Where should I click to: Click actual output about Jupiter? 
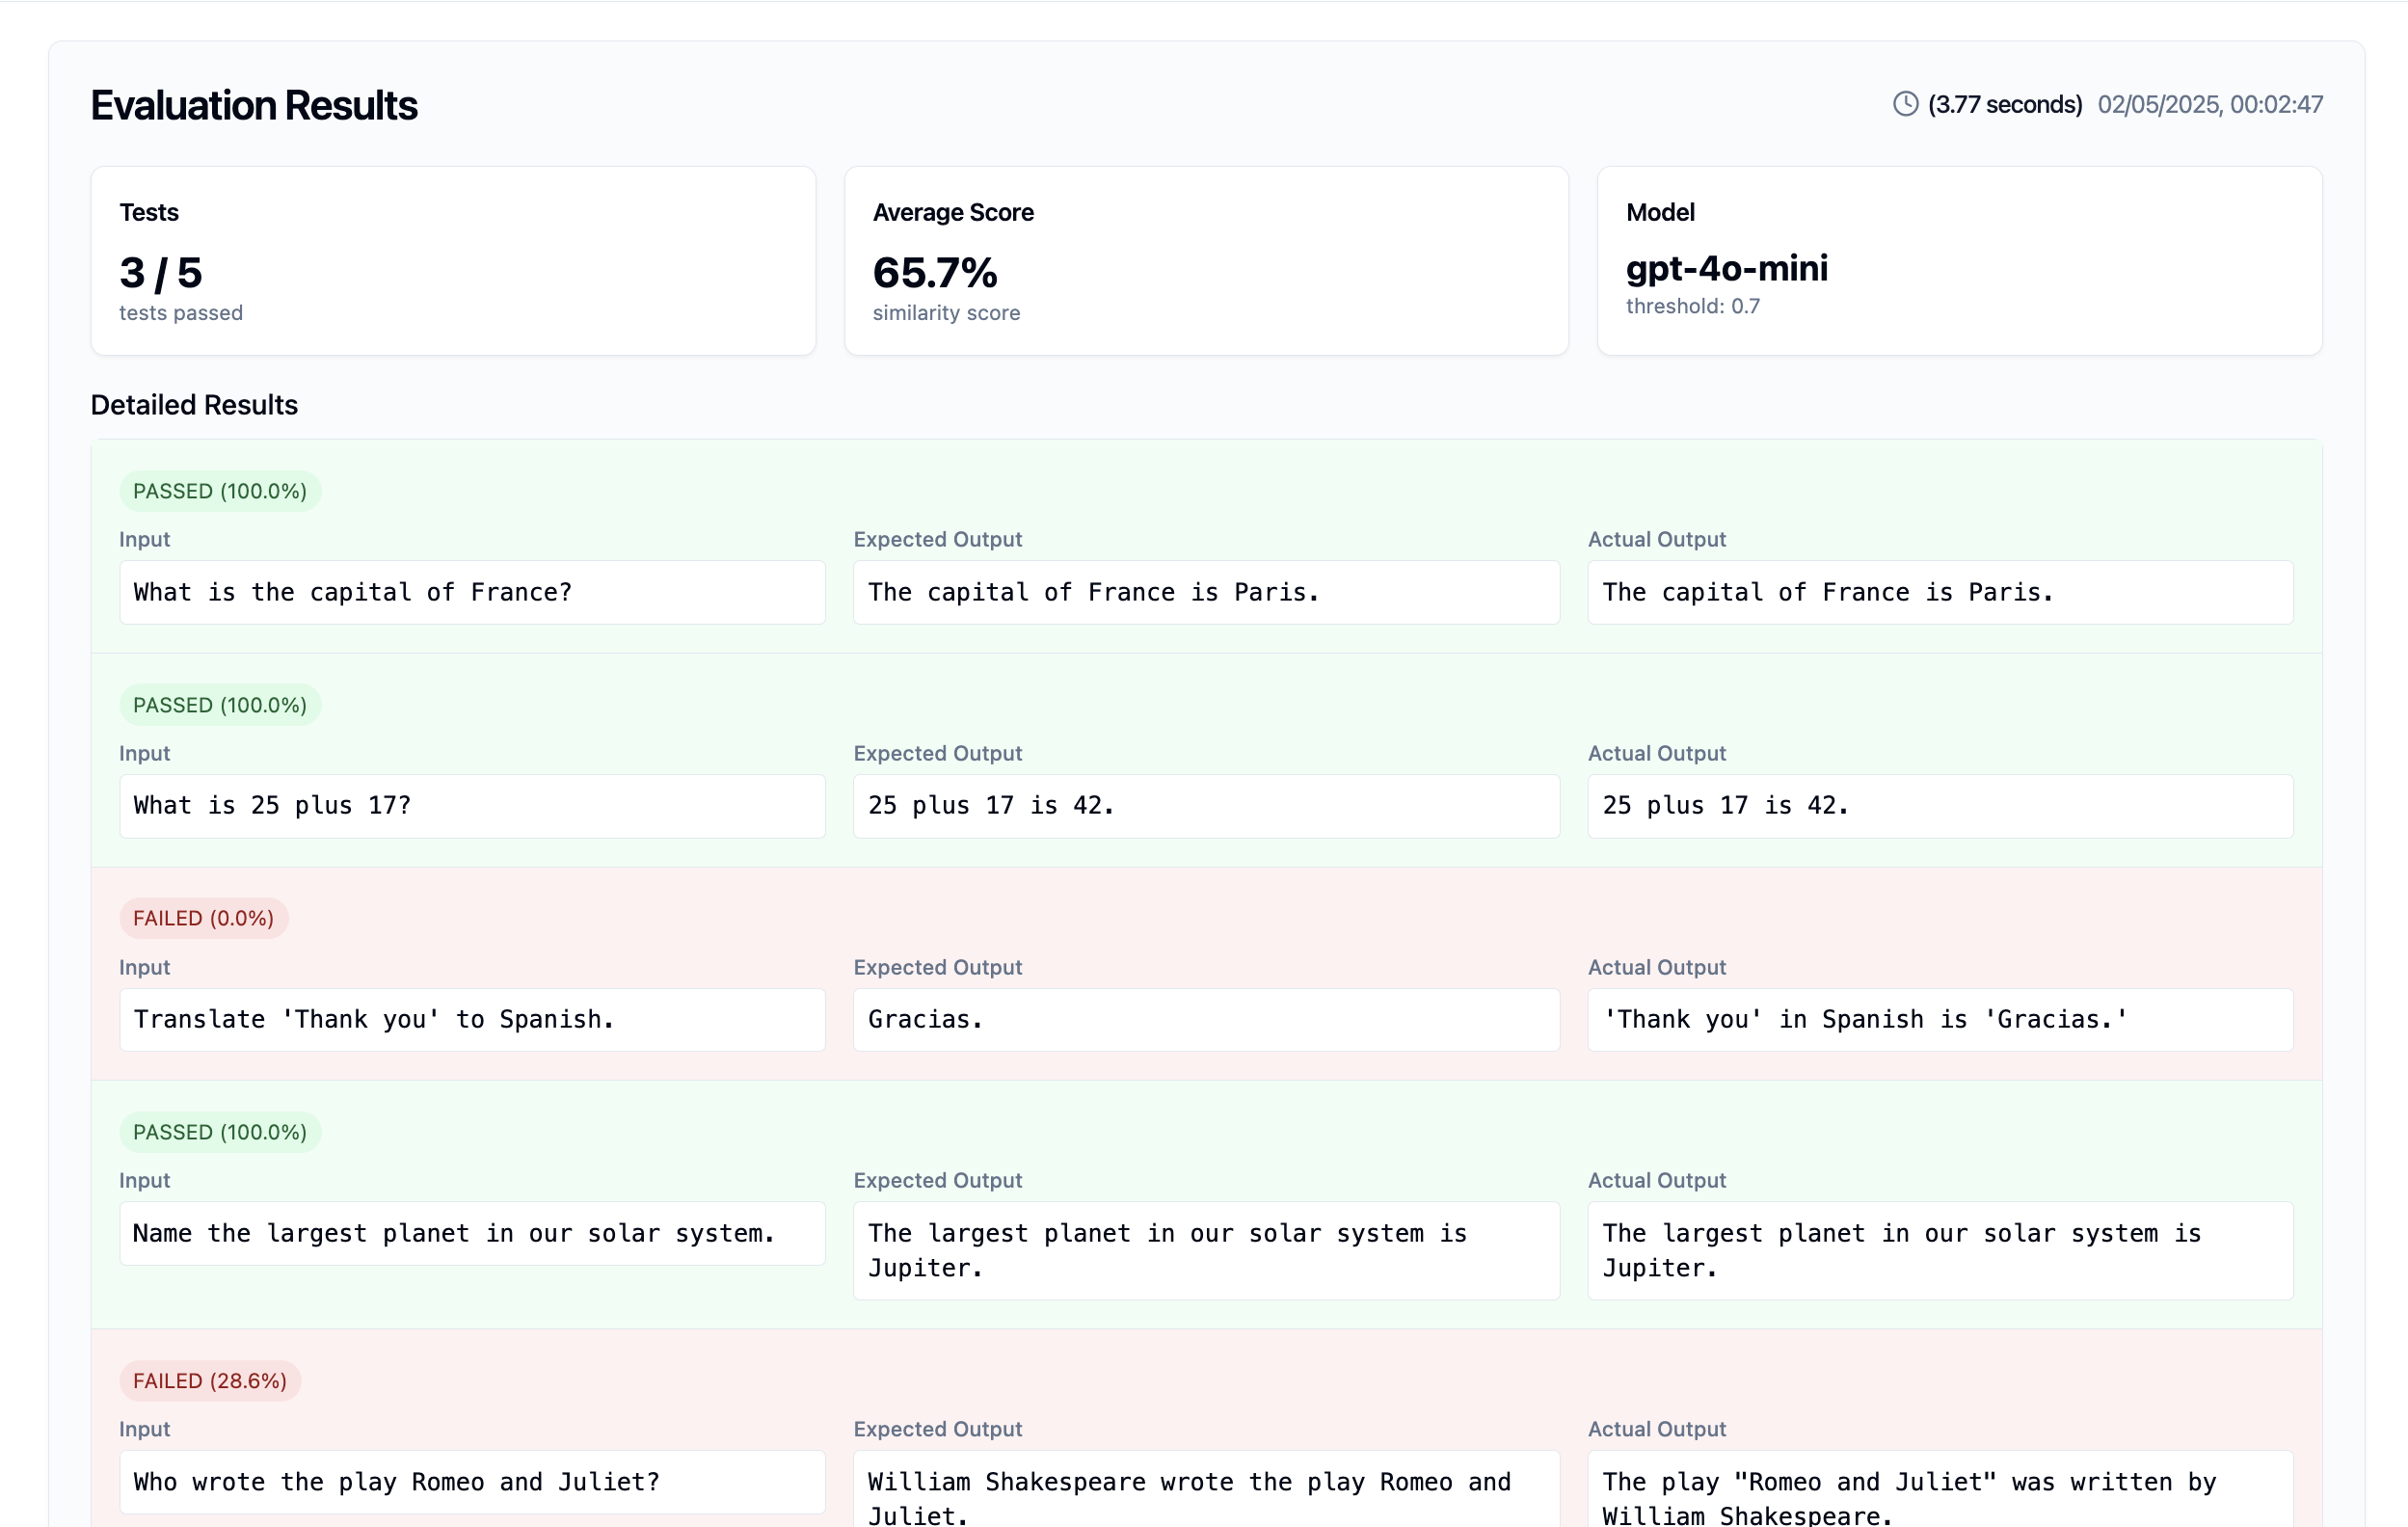1940,1250
